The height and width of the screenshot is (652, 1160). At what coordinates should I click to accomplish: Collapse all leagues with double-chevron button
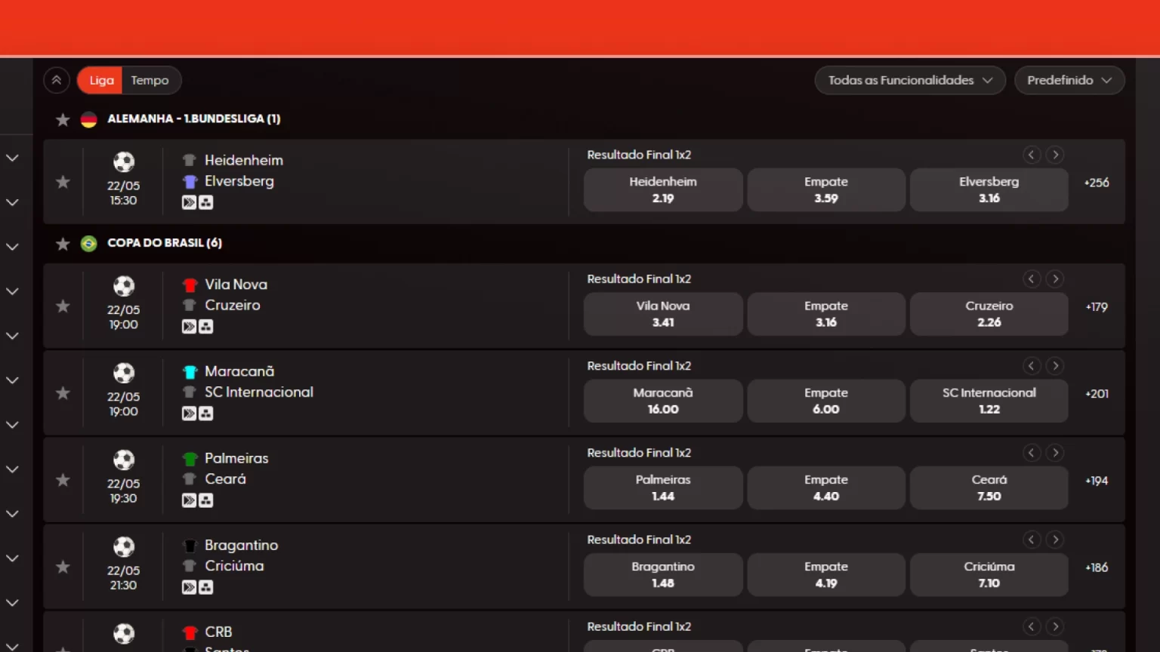(57, 80)
